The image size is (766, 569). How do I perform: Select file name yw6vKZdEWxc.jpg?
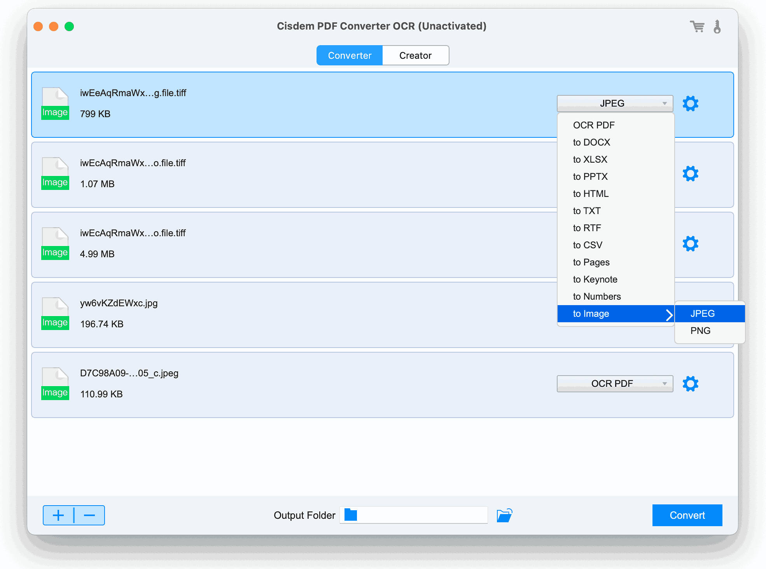[x=119, y=303]
